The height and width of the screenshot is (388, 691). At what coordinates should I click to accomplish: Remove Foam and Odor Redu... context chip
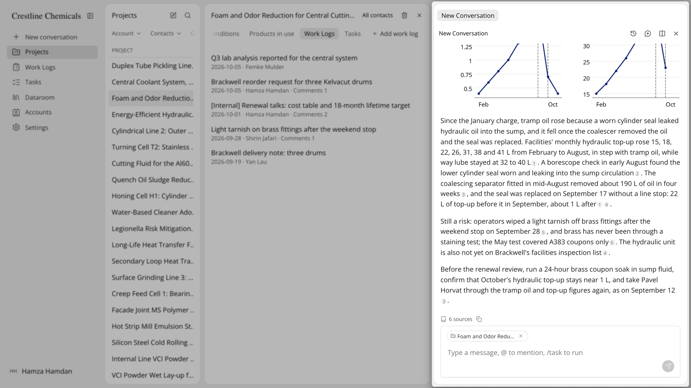point(520,336)
